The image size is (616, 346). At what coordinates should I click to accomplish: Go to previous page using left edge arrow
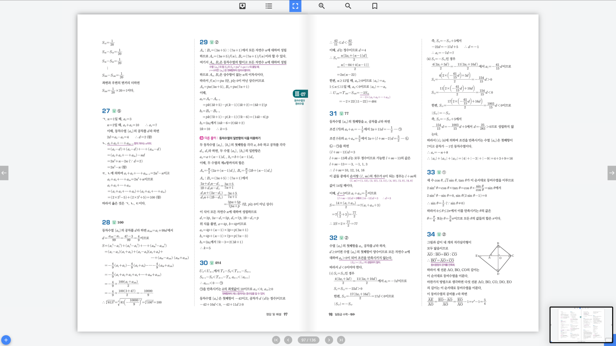click(x=4, y=173)
